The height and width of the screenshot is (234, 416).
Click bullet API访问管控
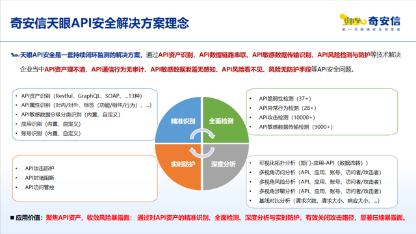(x=40, y=187)
